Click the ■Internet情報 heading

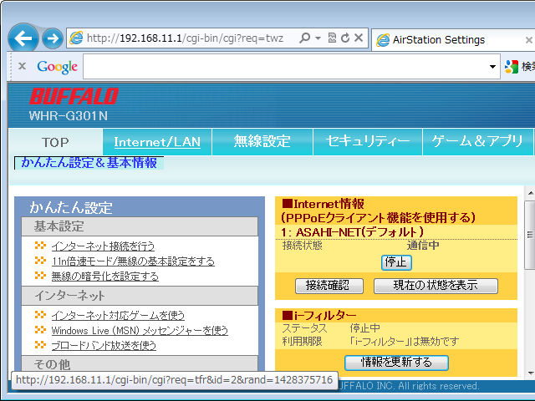click(x=323, y=204)
